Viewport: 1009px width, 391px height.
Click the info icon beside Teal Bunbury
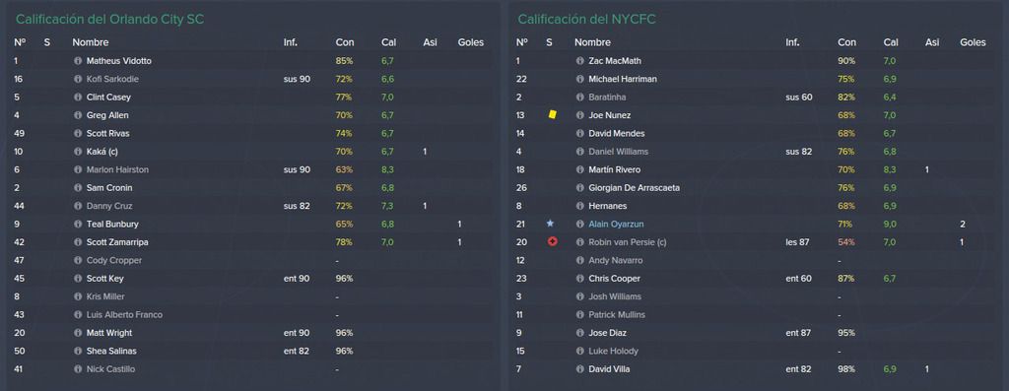point(78,225)
